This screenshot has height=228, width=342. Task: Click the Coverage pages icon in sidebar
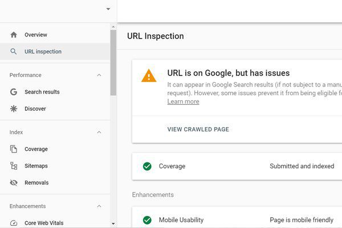[x=14, y=149]
